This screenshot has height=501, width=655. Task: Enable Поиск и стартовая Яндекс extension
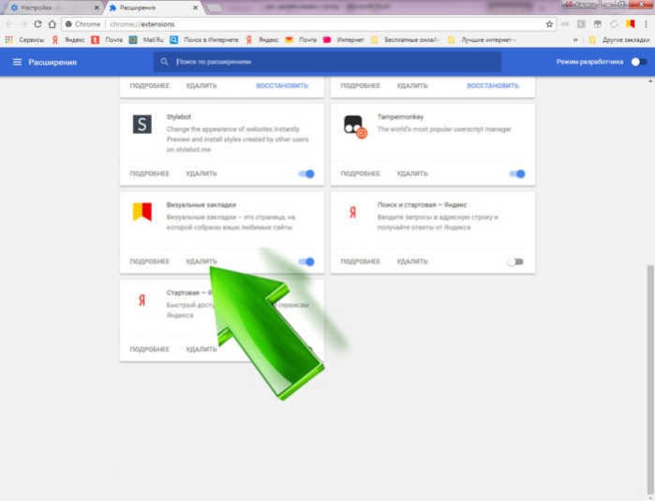(515, 262)
